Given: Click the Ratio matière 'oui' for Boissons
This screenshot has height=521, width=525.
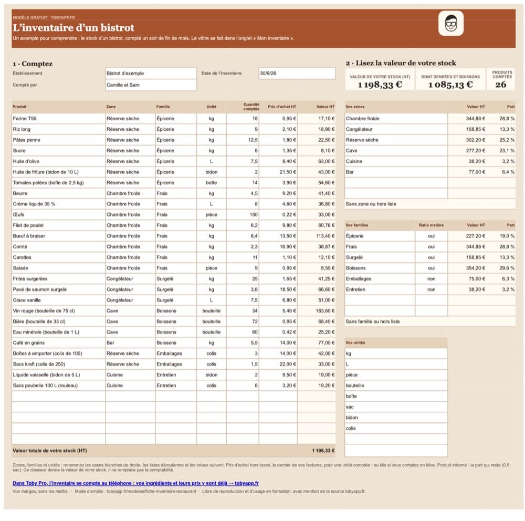Looking at the screenshot, I should pos(431,268).
